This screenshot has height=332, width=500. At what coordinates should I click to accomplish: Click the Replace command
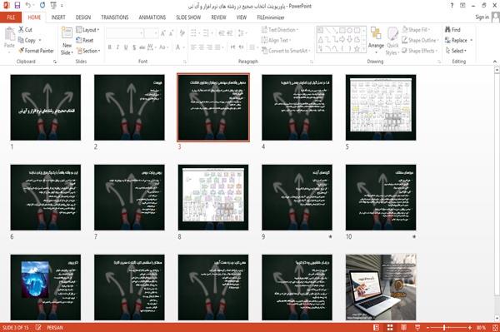coord(456,41)
